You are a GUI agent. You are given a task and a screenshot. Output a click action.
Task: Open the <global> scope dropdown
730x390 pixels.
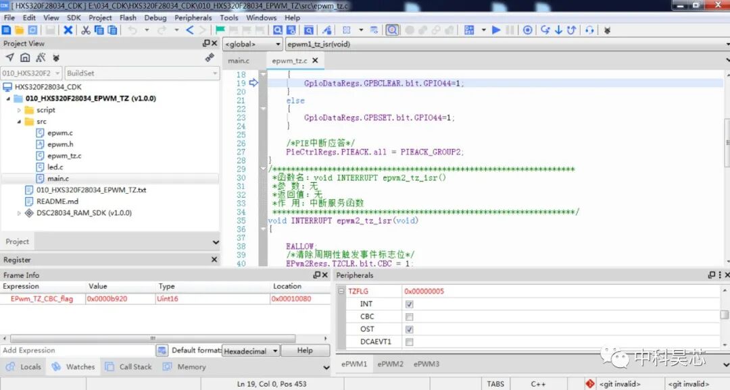pos(253,44)
